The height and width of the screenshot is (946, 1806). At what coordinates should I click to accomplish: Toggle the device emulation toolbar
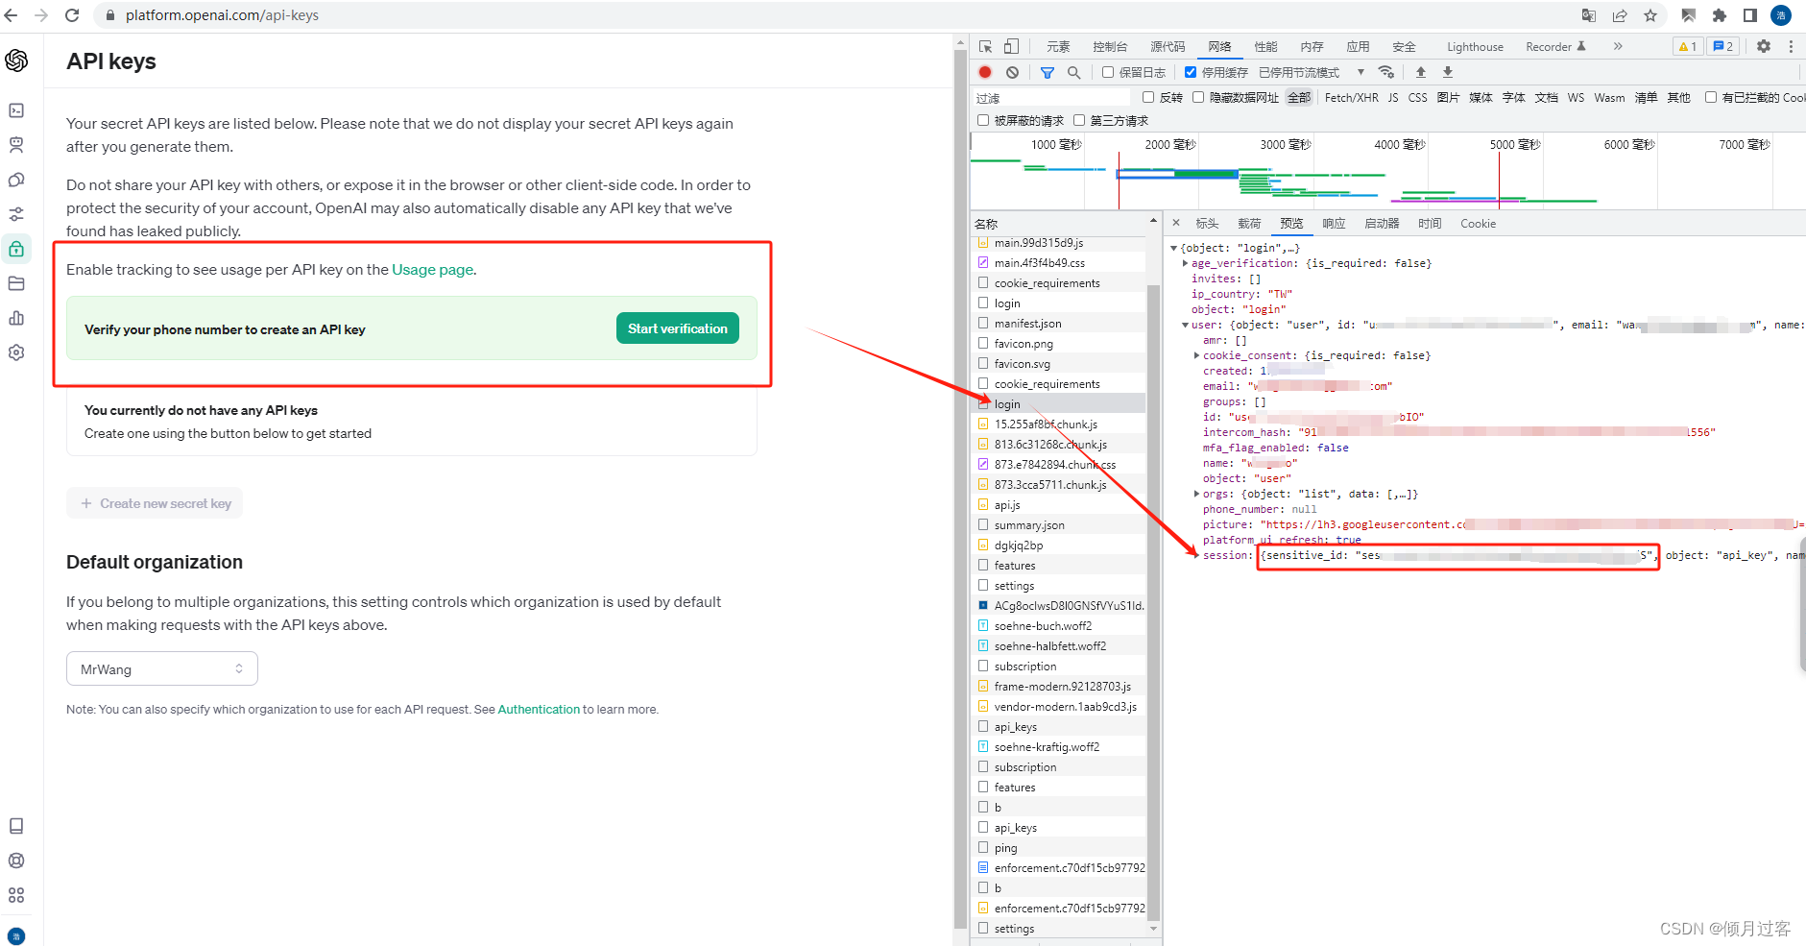[1009, 45]
